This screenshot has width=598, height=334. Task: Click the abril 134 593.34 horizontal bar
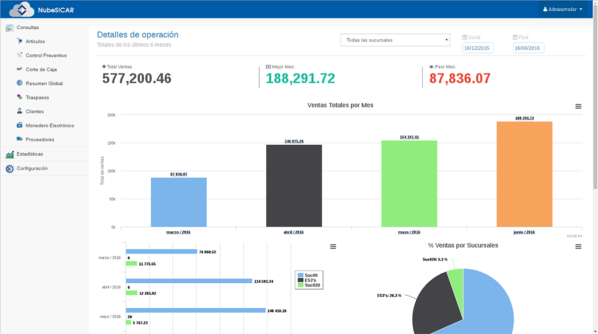189,281
